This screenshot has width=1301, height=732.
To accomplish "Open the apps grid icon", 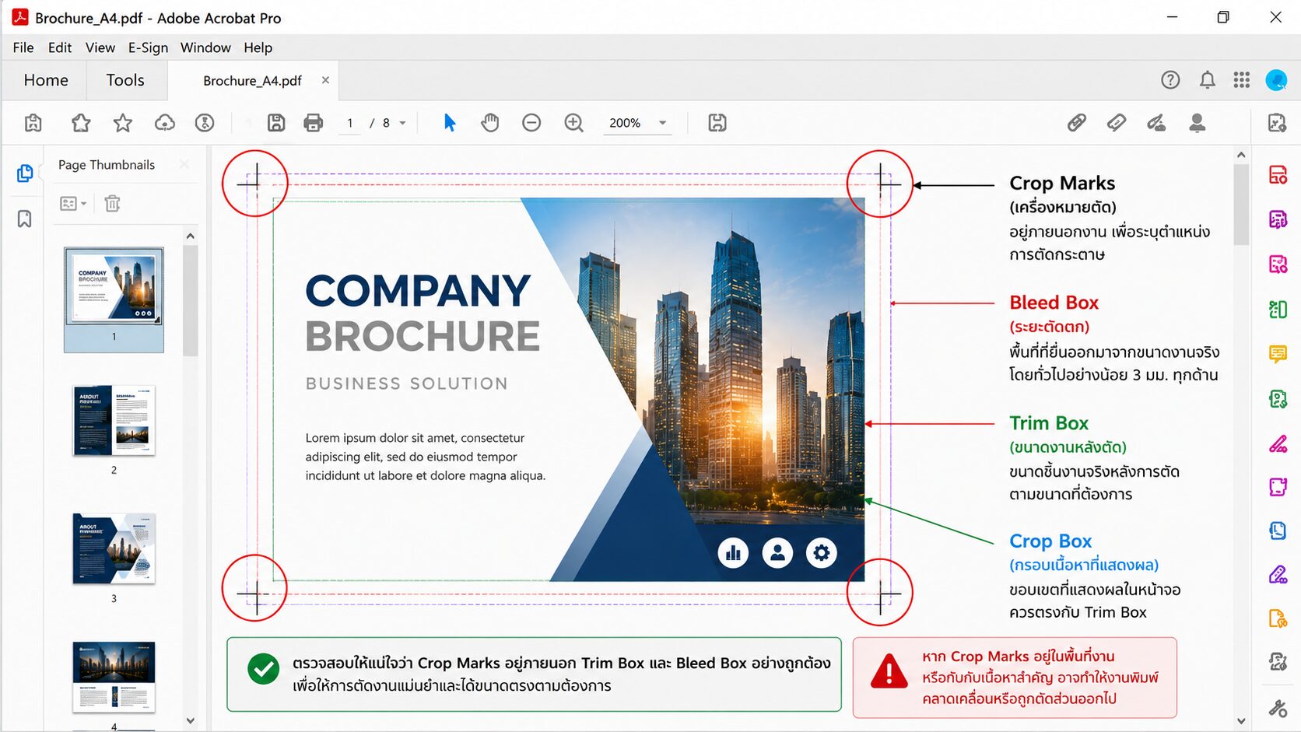I will (1242, 80).
